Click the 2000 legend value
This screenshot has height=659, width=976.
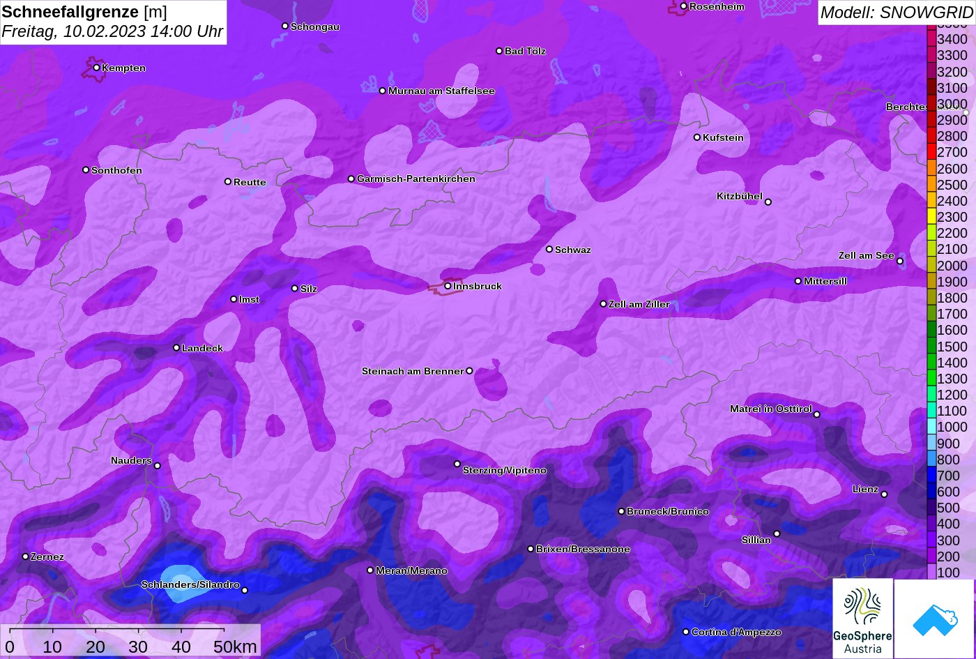click(x=952, y=266)
